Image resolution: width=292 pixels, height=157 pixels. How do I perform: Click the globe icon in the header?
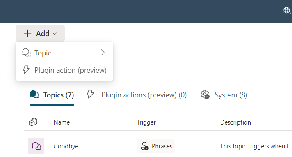tap(286, 11)
